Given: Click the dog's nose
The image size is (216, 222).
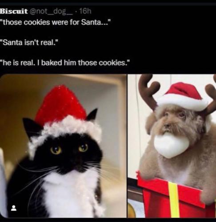Looking at the screenshot, I should 168,126.
